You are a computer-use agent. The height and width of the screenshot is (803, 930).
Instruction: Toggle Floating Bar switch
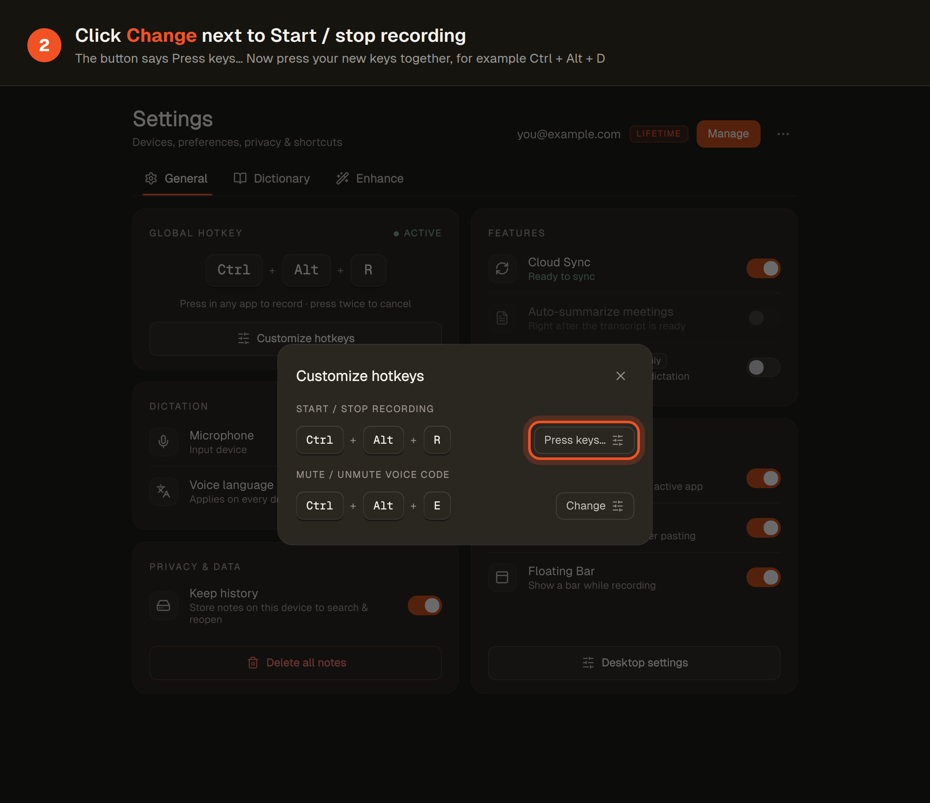pos(763,577)
